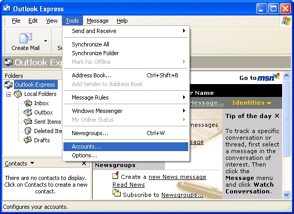Open the View menu

click(x=52, y=21)
